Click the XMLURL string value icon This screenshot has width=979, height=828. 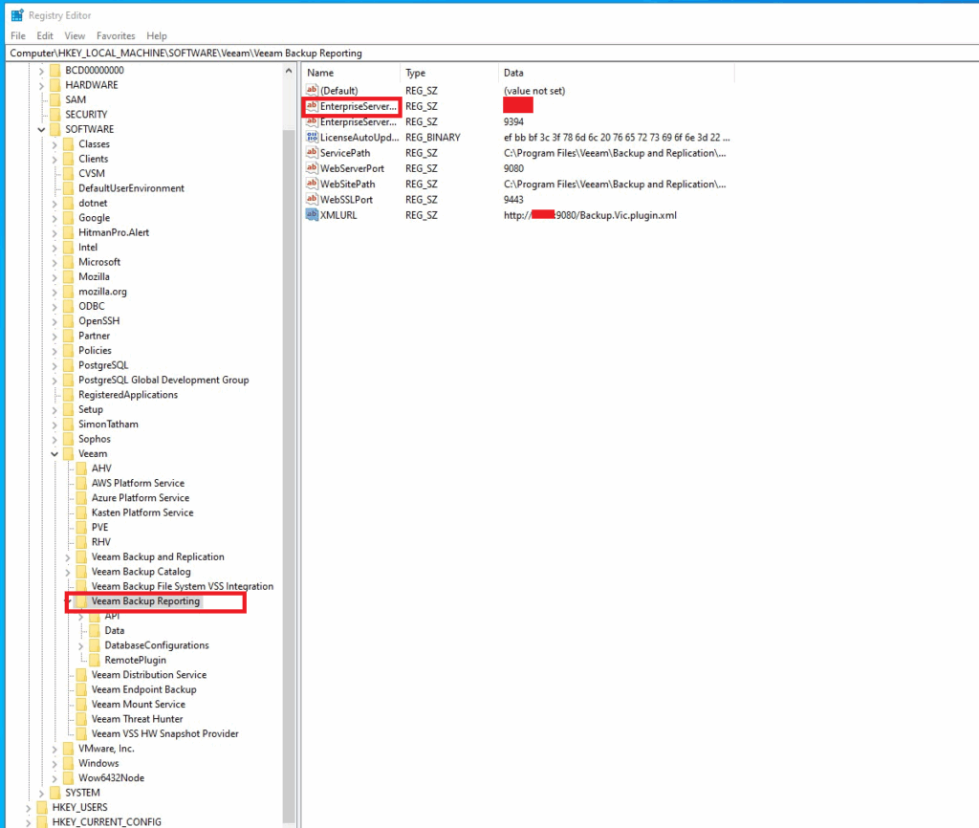[x=313, y=215]
